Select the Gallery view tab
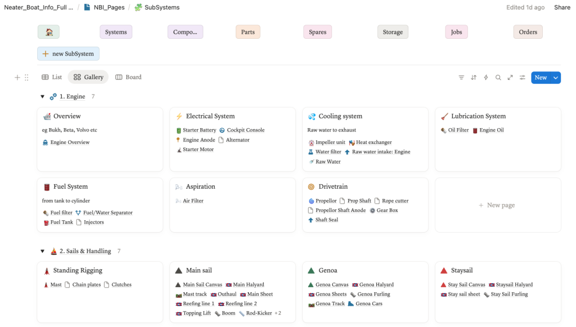The width and height of the screenshot is (576, 327). click(x=88, y=78)
